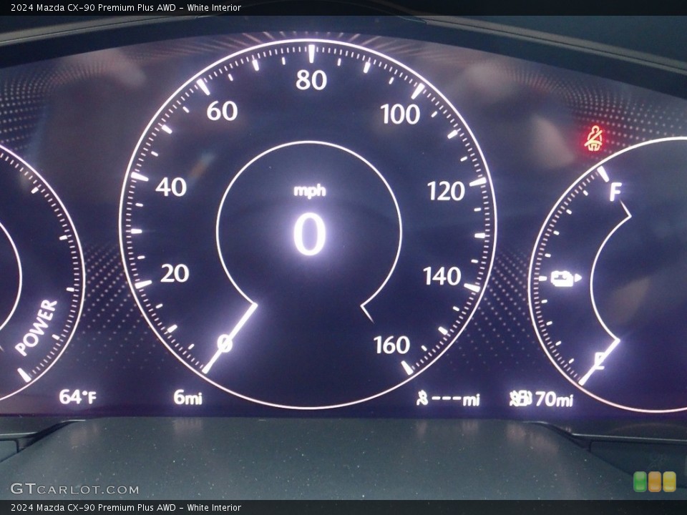
Task: Click the F full mark on fuel gauge
Action: click(615, 192)
